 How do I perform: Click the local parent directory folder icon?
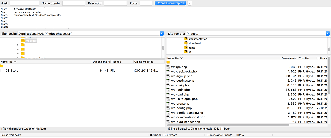tap(2, 66)
